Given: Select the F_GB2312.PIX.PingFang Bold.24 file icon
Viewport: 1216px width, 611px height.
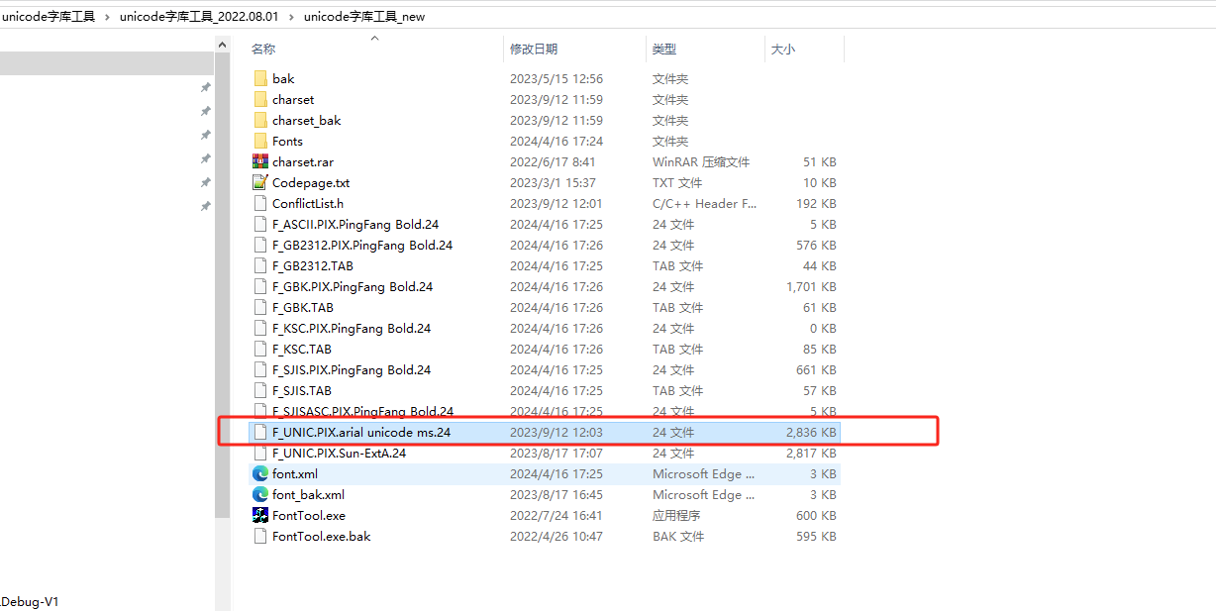Looking at the screenshot, I should click(x=260, y=245).
